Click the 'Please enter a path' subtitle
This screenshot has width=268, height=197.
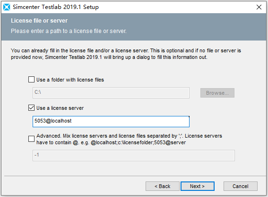[x=69, y=31]
